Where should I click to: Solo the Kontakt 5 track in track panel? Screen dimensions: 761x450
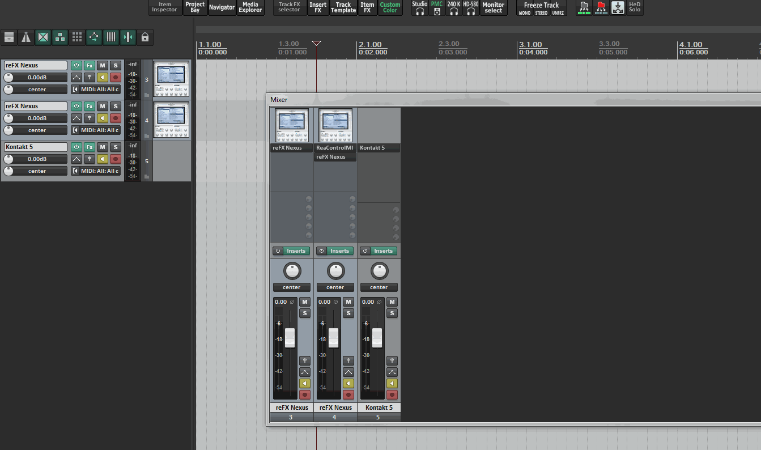(x=116, y=147)
